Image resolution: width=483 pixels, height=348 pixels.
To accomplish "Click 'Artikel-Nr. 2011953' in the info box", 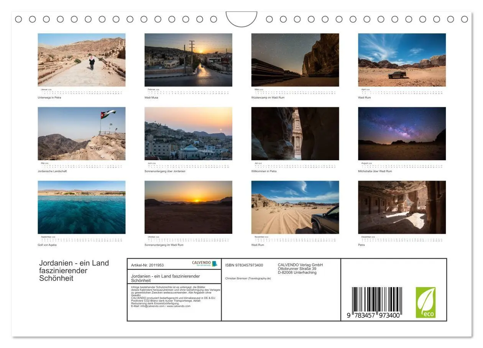I will pos(147,265).
